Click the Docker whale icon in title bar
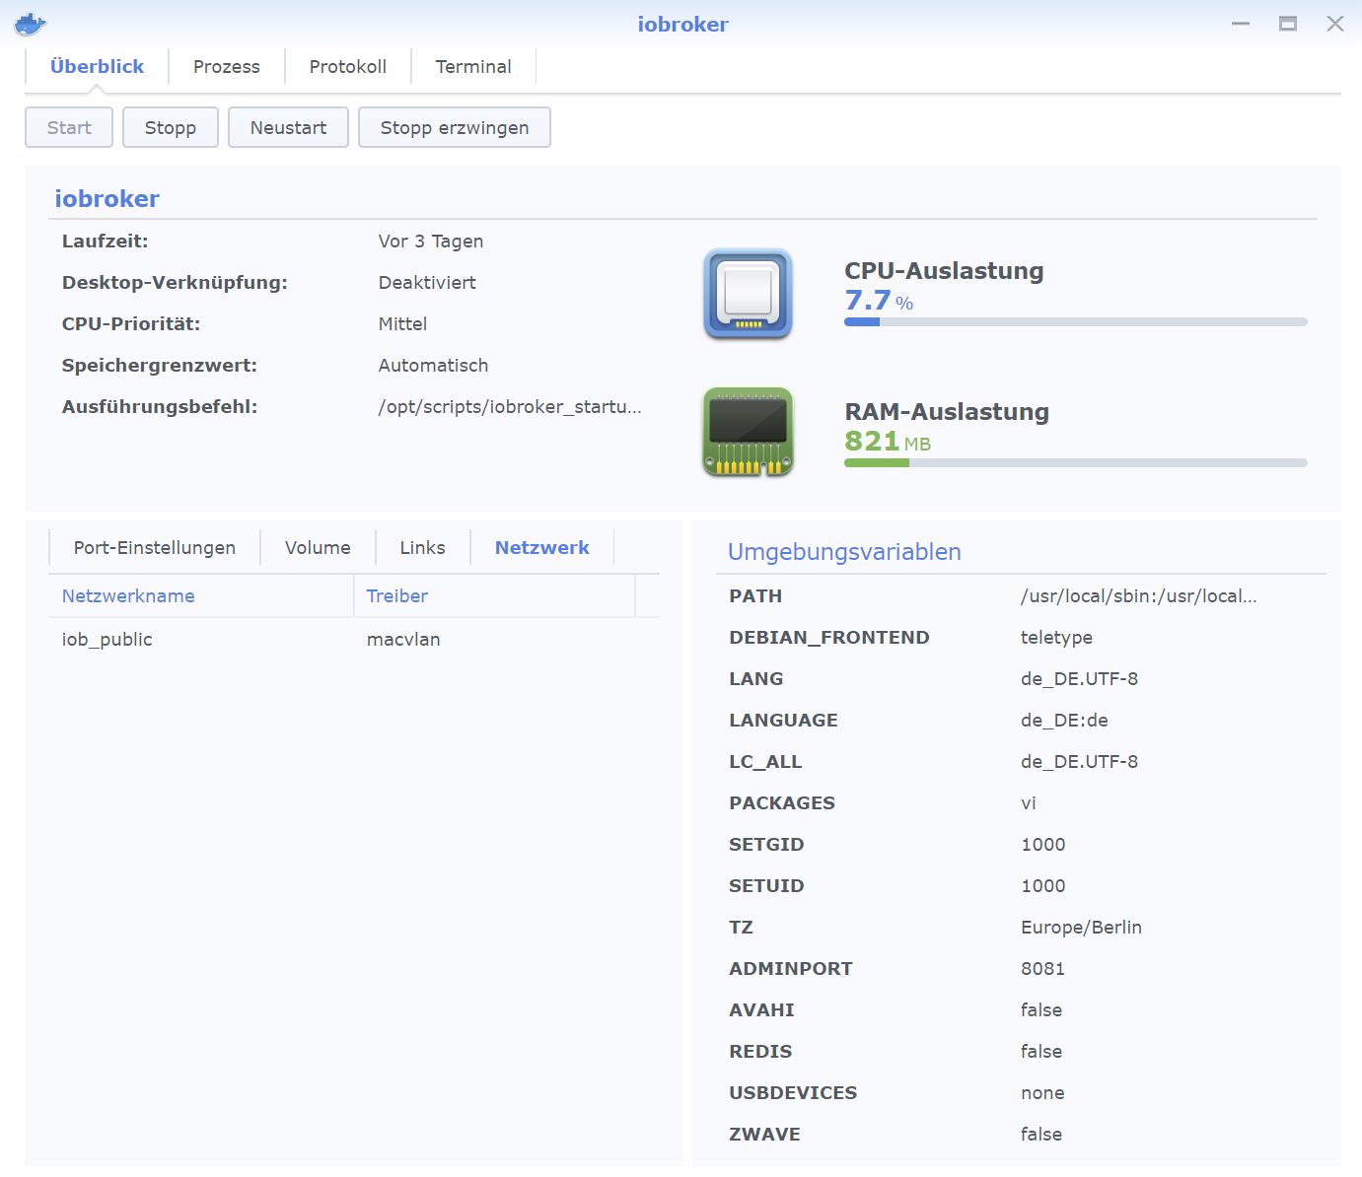Image resolution: width=1362 pixels, height=1177 pixels. 31,24
